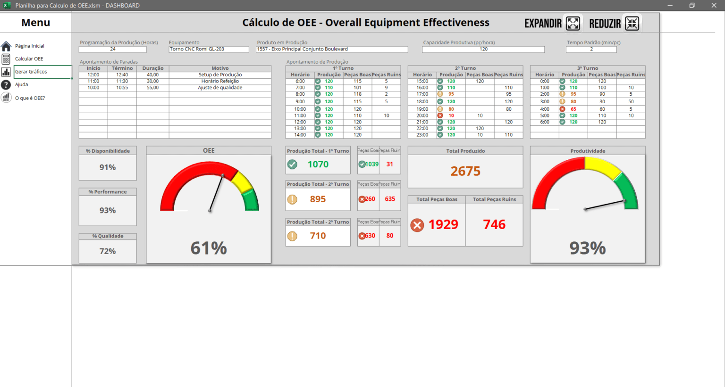The width and height of the screenshot is (725, 387).
Task: Click the 31 bad parts value
Action: 390,164
